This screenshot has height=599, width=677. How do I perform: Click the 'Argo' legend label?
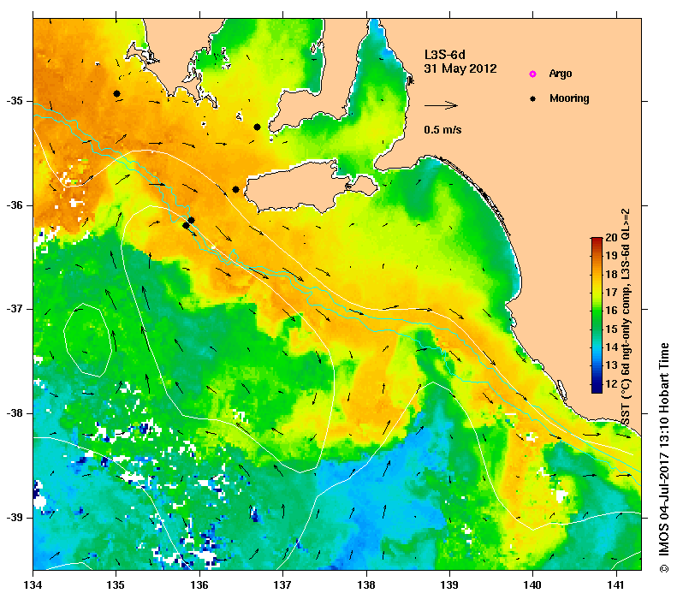(561, 74)
